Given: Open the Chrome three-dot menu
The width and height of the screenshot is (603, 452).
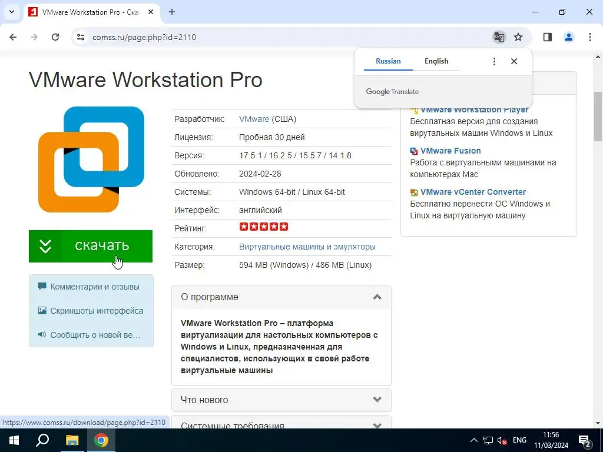Looking at the screenshot, I should tap(590, 37).
